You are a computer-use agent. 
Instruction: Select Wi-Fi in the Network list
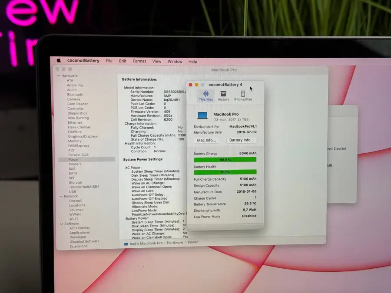pos(74,219)
